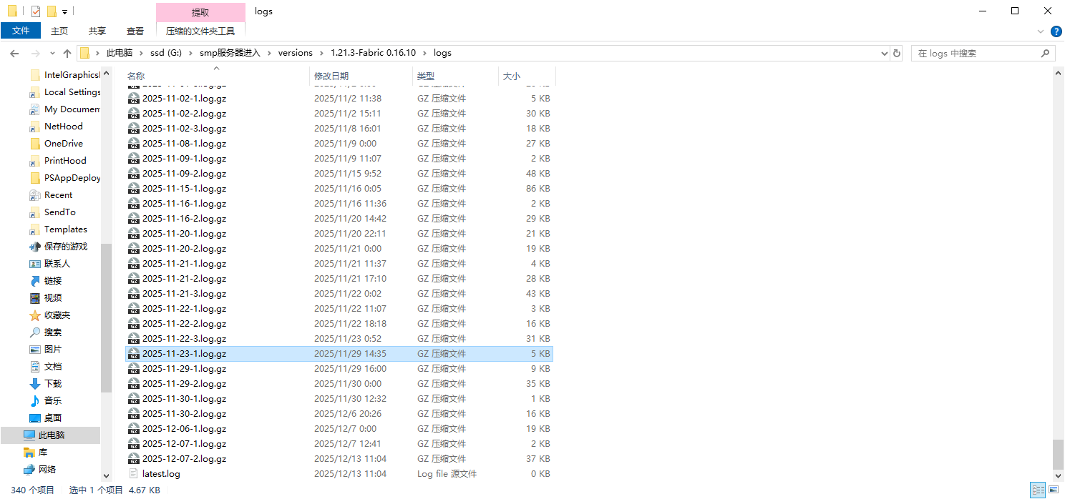
Task: Navigate to the smp服务器进入 breadcrumb
Action: (229, 53)
